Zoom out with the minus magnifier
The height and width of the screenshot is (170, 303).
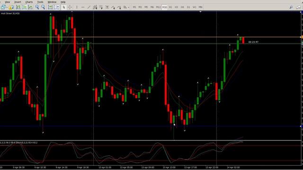coord(43,8)
